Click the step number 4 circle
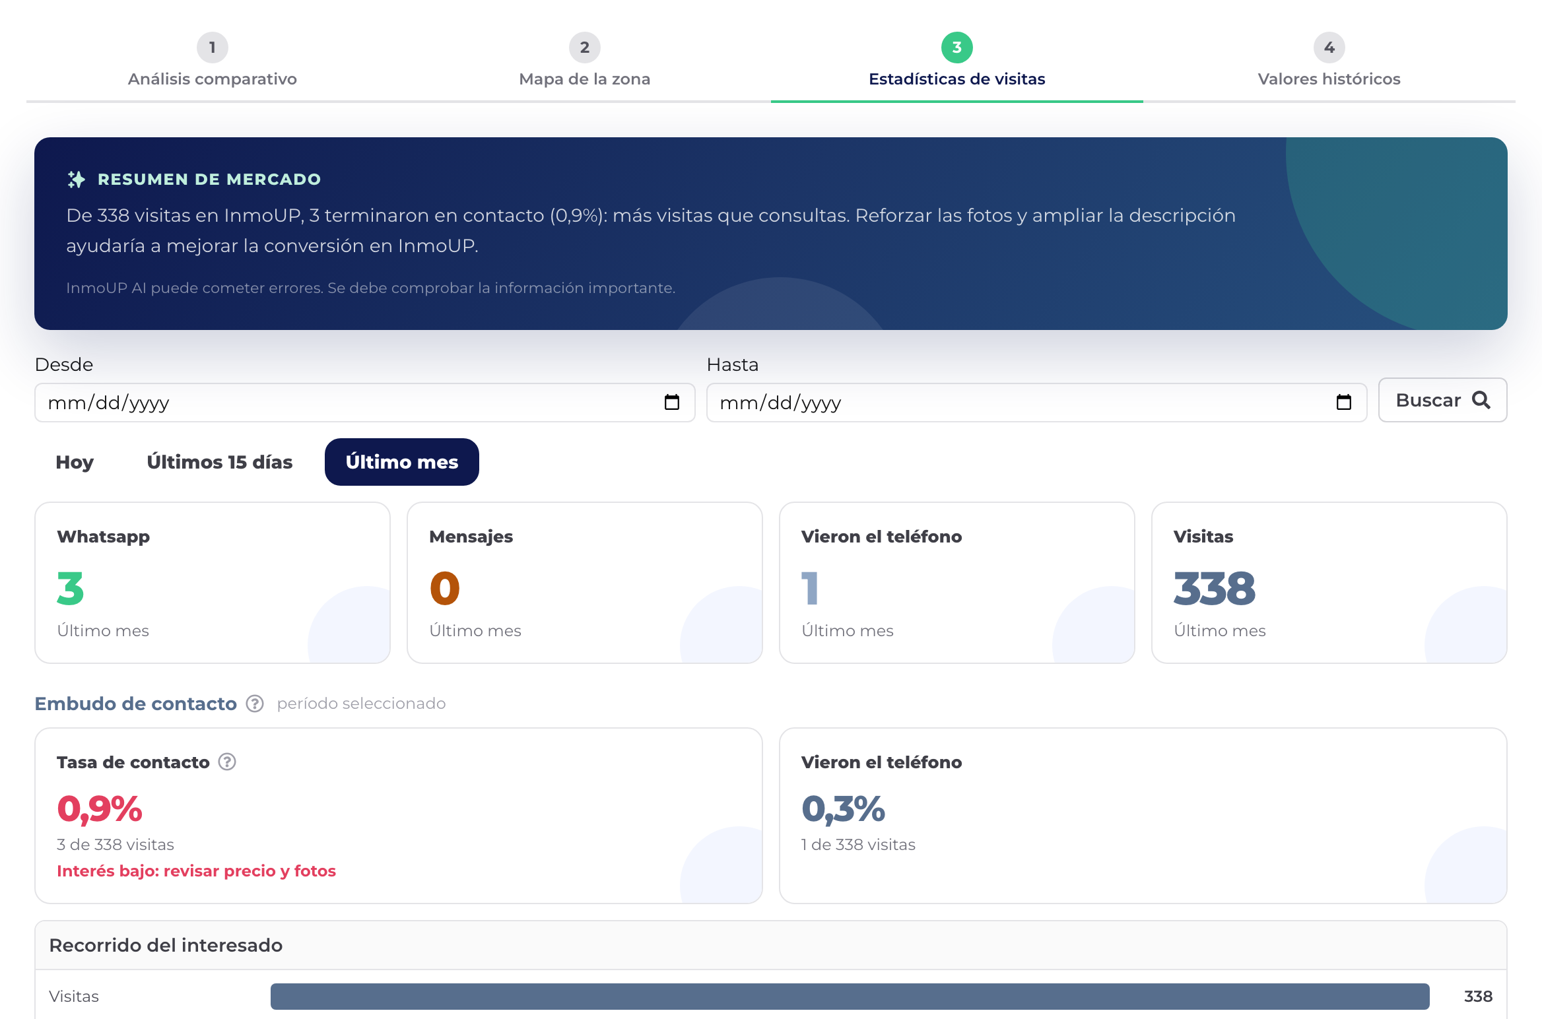The height and width of the screenshot is (1019, 1542). pos(1329,48)
